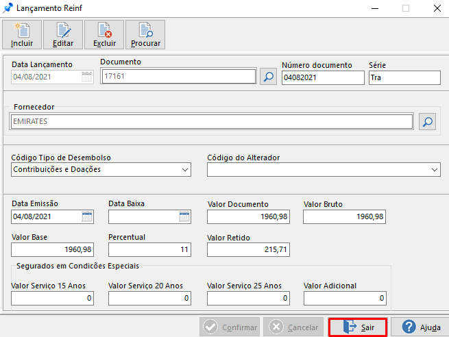
Task: Close the Lançamento Reinf window
Action: pos(437,8)
